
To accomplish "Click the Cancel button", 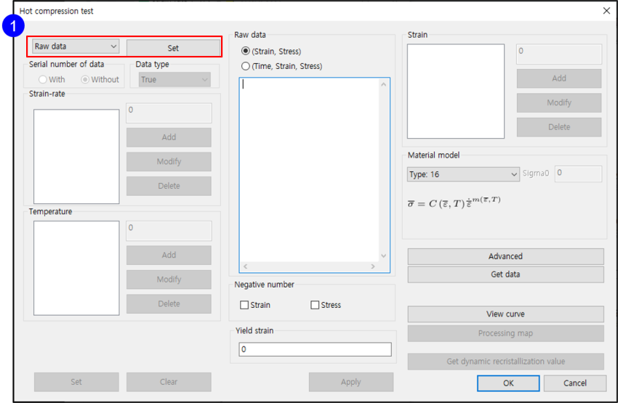I will (575, 383).
